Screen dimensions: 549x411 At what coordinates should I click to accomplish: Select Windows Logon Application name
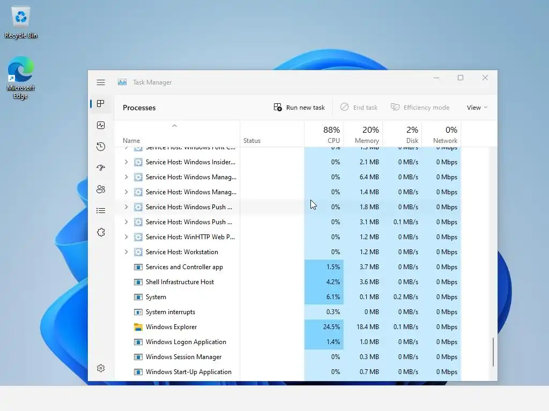(186, 342)
